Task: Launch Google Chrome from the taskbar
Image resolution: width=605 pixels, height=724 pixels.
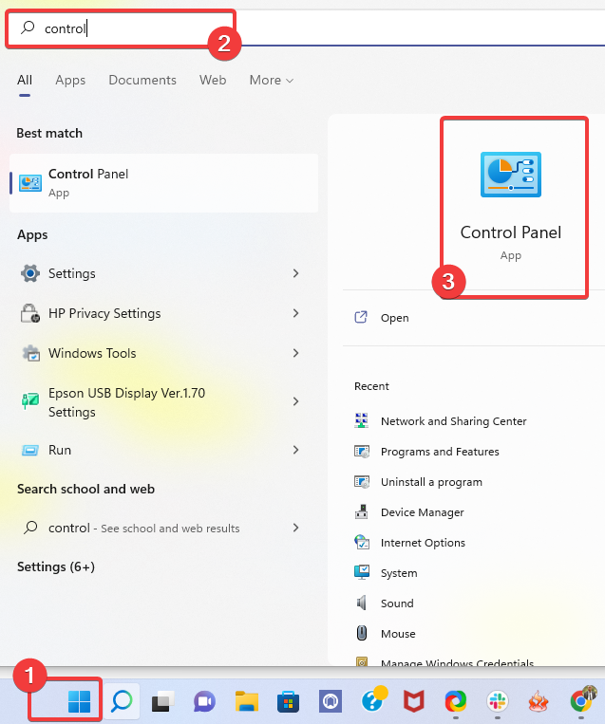Action: [x=581, y=701]
